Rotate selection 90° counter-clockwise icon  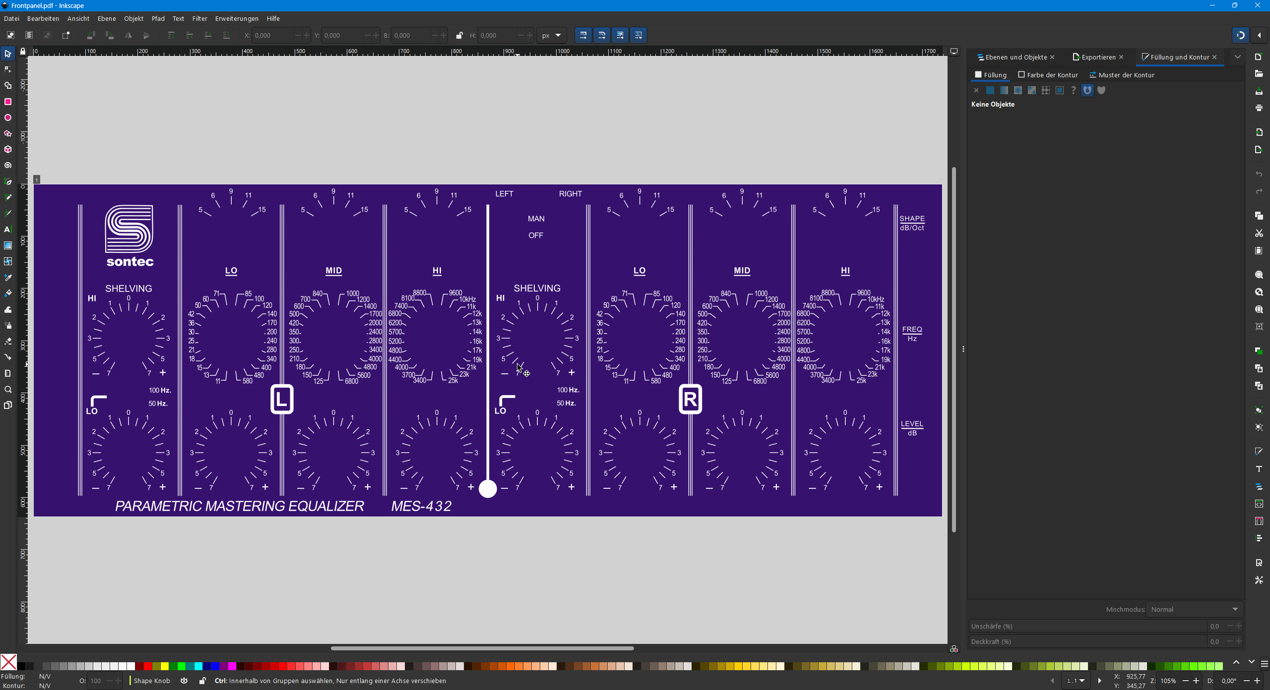(91, 35)
